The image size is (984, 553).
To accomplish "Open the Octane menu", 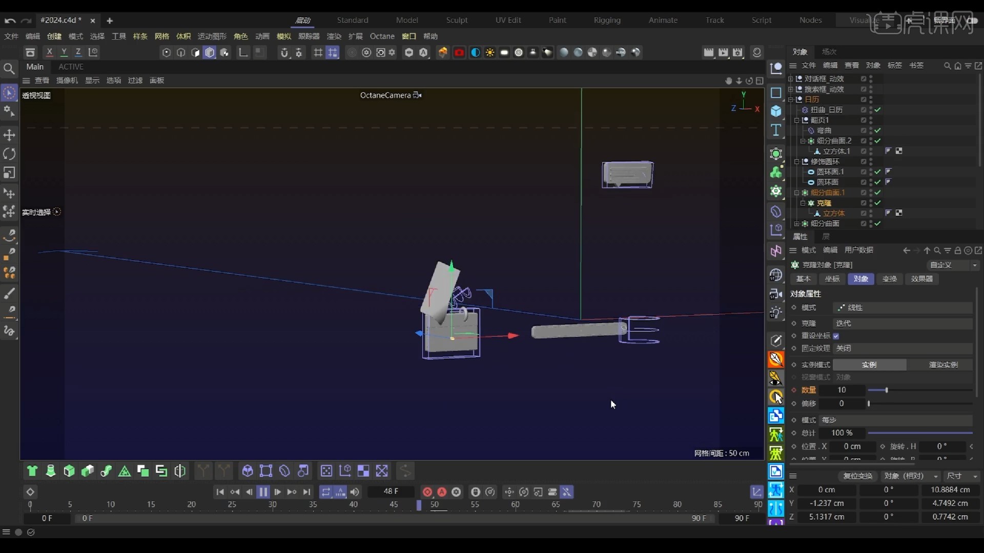I will 382,36.
